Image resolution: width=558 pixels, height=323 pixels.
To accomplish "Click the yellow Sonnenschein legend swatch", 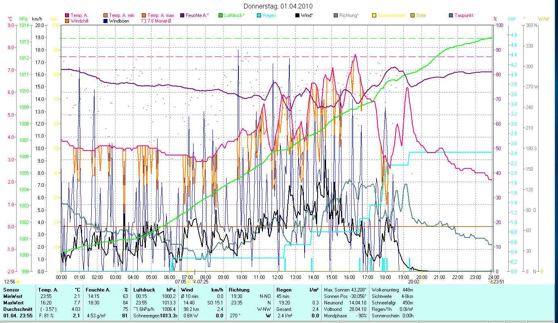I will click(374, 15).
